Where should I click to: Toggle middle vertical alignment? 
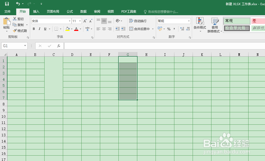[104, 21]
